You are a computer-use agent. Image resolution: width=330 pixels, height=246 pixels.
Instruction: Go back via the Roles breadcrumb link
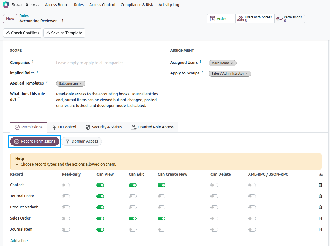point(24,16)
